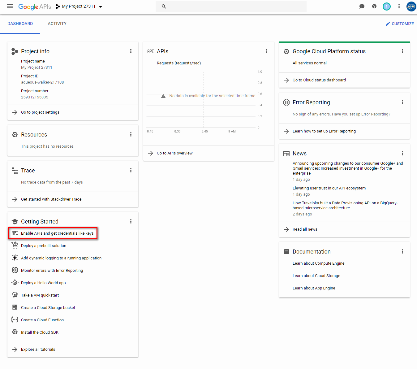The image size is (417, 369).
Task: Open Create a Cloud Storage bucket
Action: pyautogui.click(x=48, y=308)
